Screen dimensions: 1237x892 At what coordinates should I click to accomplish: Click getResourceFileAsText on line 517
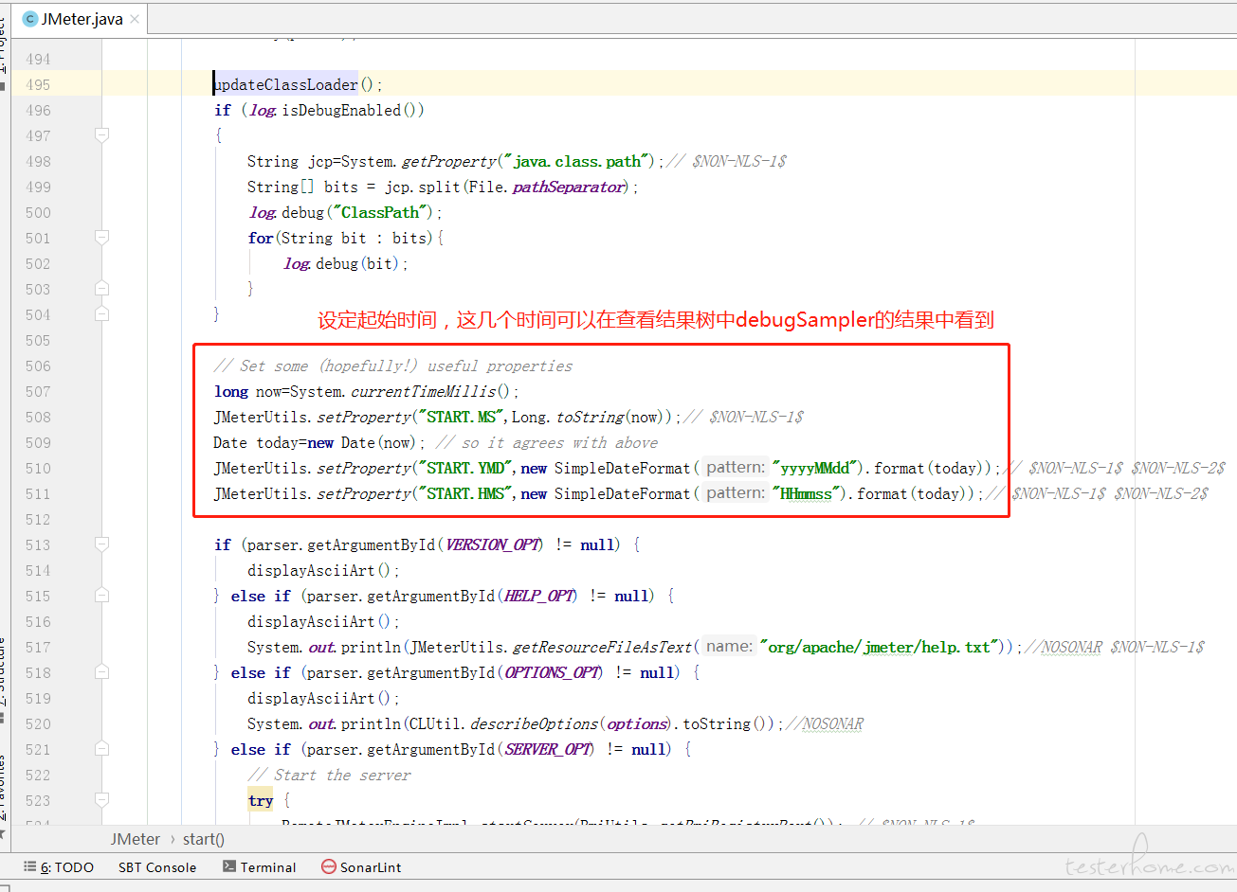(603, 647)
